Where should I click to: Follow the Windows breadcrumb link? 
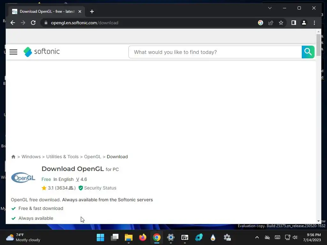(x=31, y=157)
